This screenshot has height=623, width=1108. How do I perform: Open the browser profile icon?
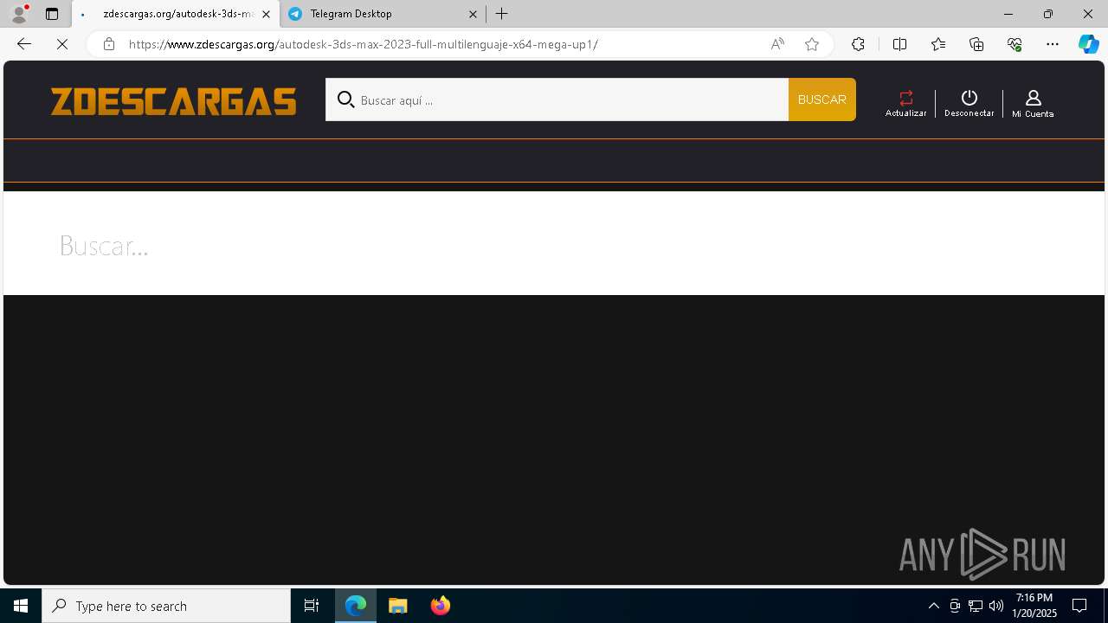tap(19, 14)
